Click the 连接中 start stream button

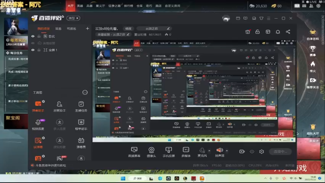click(280, 152)
